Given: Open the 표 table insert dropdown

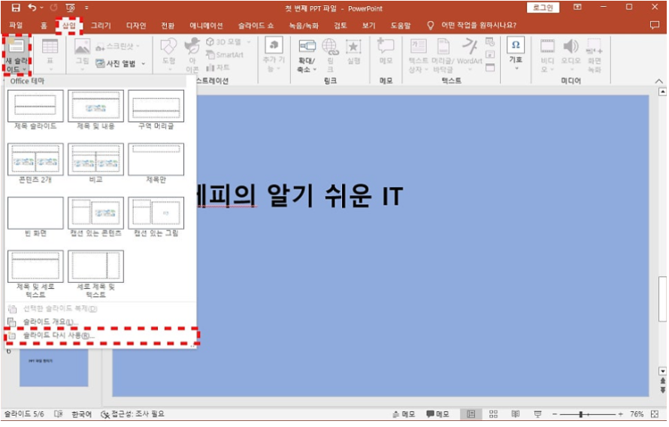Looking at the screenshot, I should click(x=50, y=56).
